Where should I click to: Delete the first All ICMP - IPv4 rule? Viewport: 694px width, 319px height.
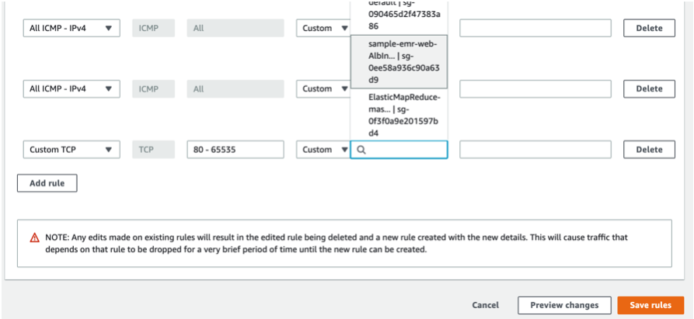649,28
